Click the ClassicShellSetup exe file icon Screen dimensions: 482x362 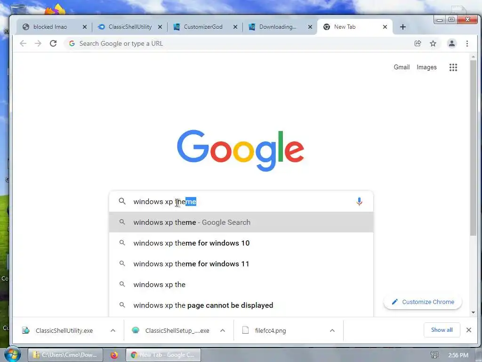[136, 330]
